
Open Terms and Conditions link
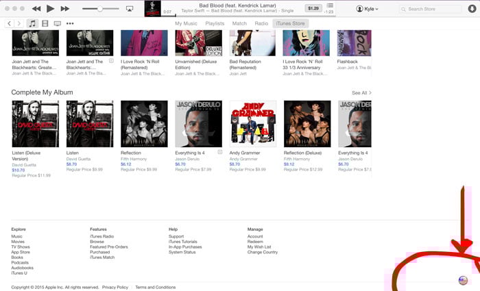(156, 288)
